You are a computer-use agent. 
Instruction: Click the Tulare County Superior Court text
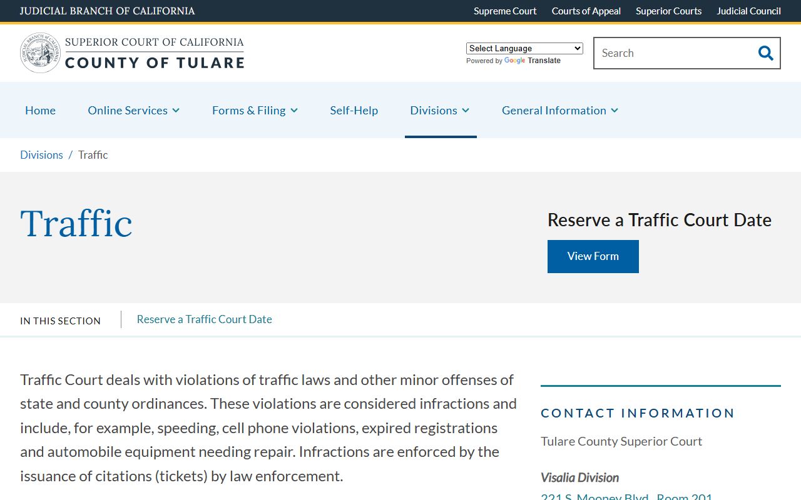[621, 441]
